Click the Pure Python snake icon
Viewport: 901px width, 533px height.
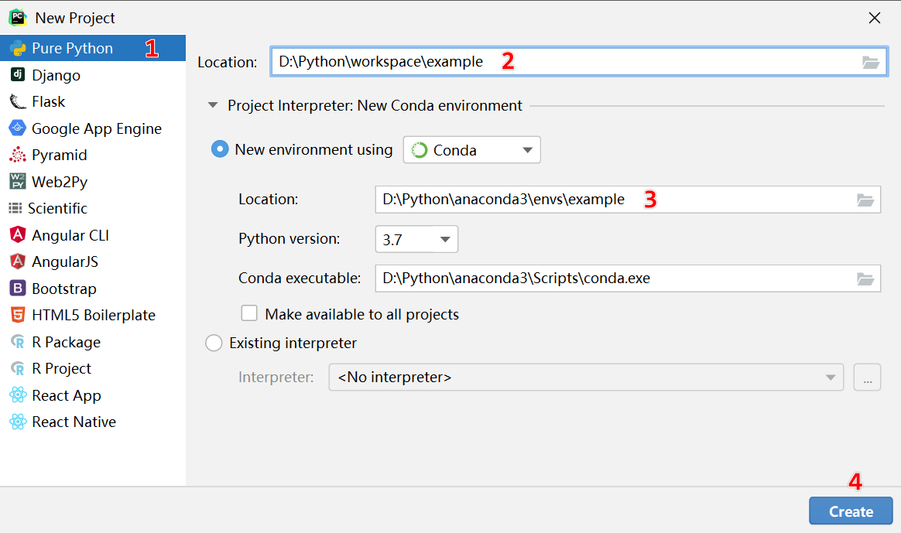point(18,48)
